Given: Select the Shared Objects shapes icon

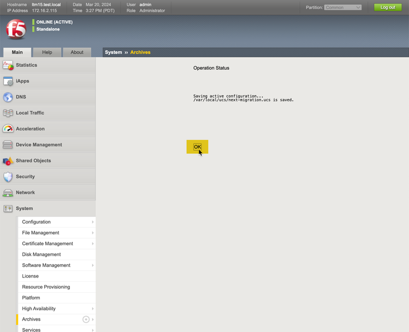Looking at the screenshot, I should click(x=8, y=161).
